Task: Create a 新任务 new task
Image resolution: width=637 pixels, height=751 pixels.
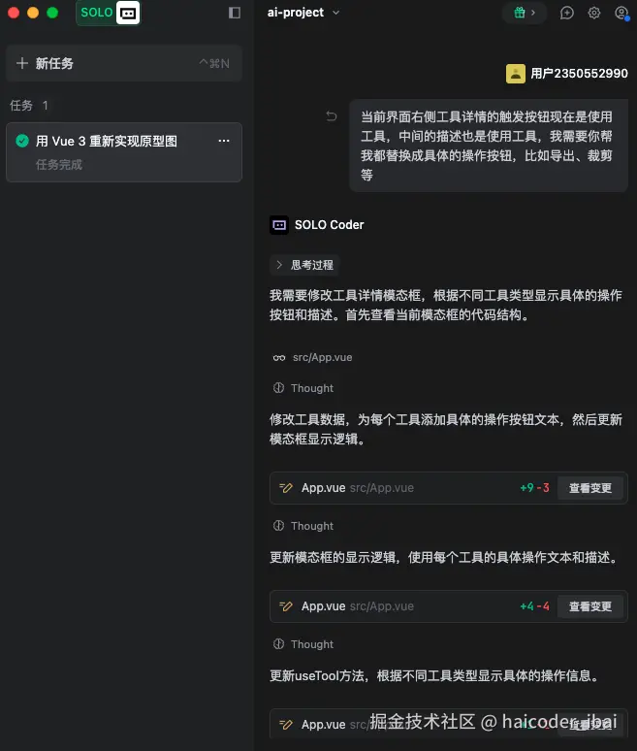Action: pos(124,63)
